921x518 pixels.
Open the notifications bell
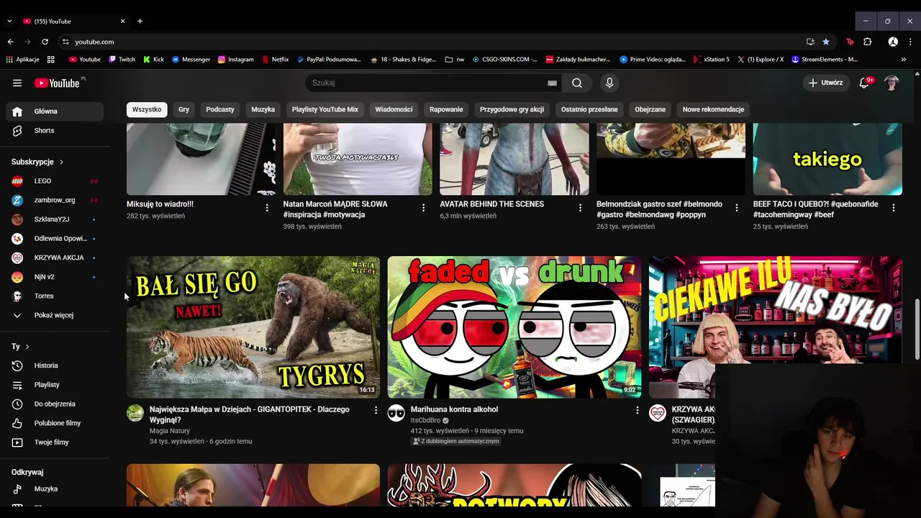864,83
